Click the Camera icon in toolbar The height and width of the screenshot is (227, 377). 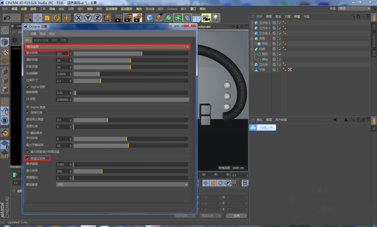(206, 18)
